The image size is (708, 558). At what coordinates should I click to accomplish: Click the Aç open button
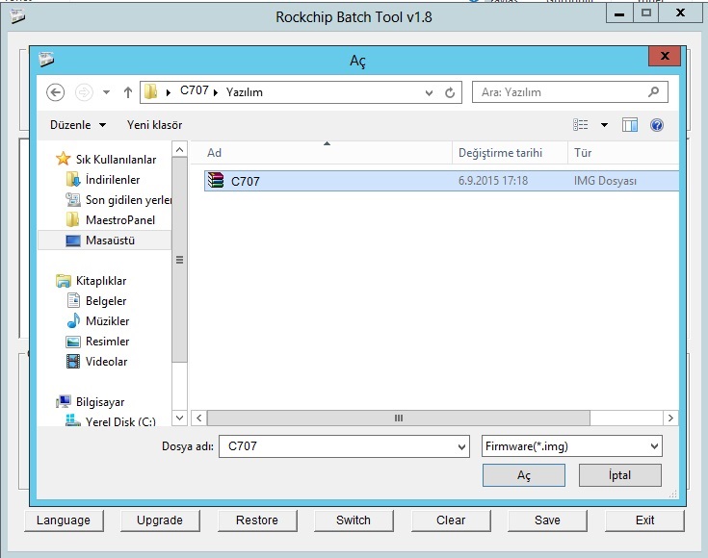(524, 475)
